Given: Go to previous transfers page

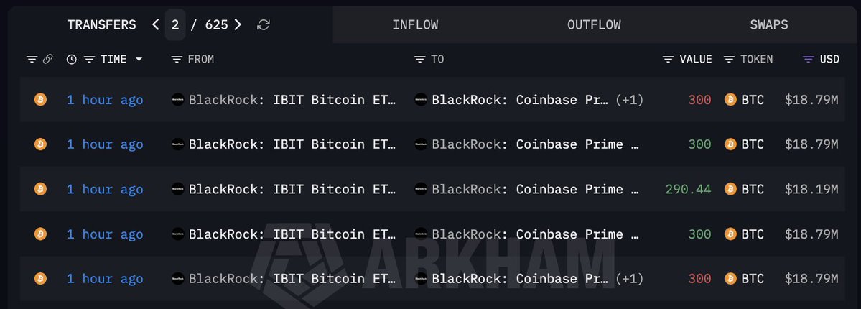Looking at the screenshot, I should coord(155,24).
